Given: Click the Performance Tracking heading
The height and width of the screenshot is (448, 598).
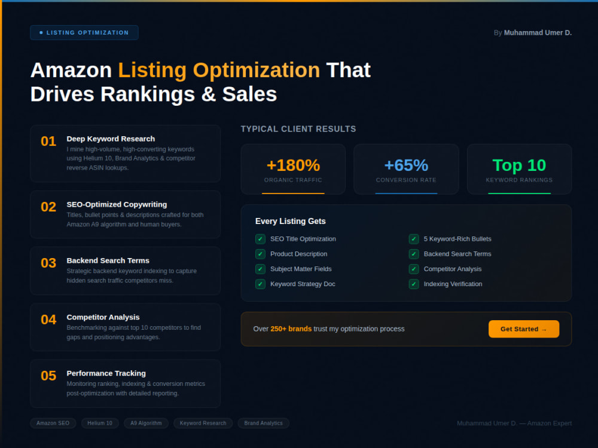Looking at the screenshot, I should point(106,374).
